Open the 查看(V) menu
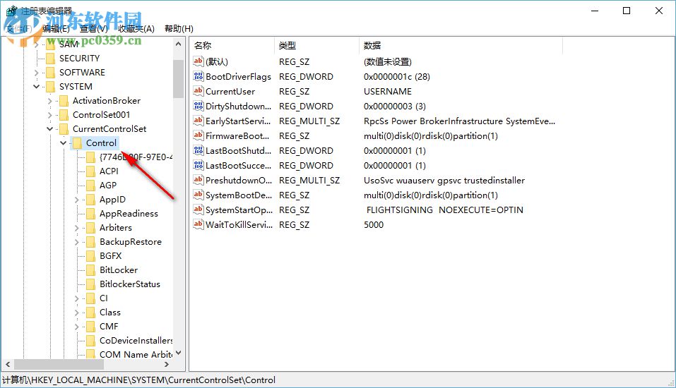 93,29
